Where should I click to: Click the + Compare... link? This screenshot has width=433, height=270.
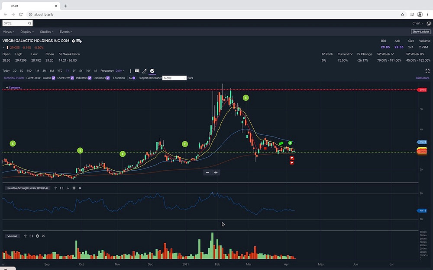tap(14, 88)
